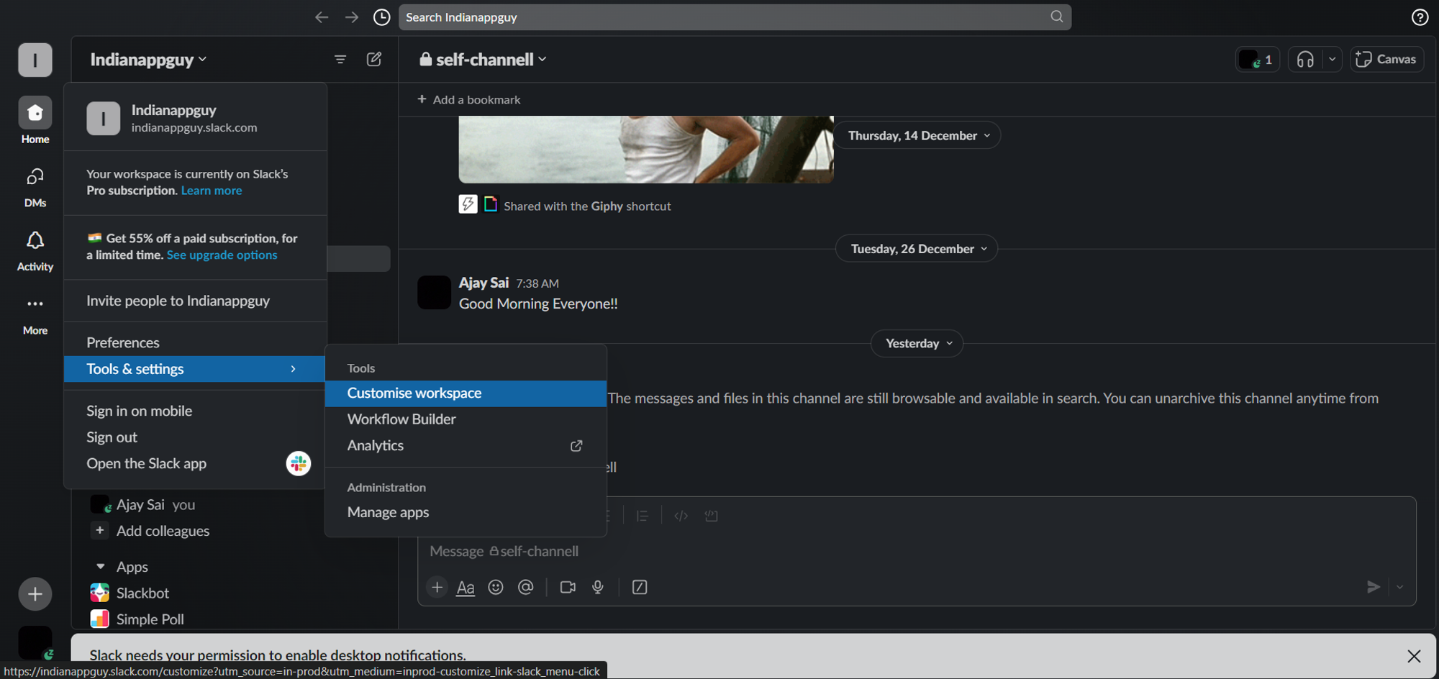Open the slash shortcuts icon
Viewport: 1439px width, 679px height.
640,587
